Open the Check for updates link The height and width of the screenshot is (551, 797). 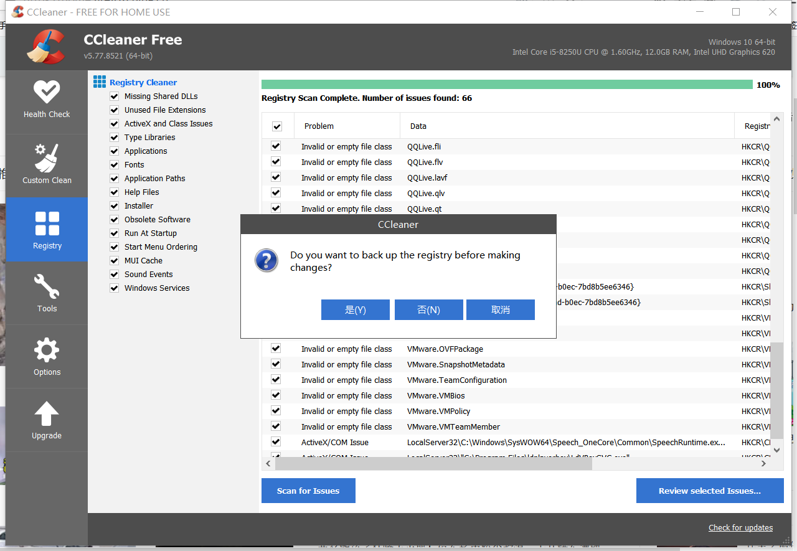740,527
